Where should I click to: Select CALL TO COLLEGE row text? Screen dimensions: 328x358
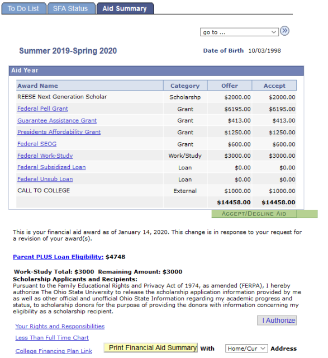click(44, 190)
